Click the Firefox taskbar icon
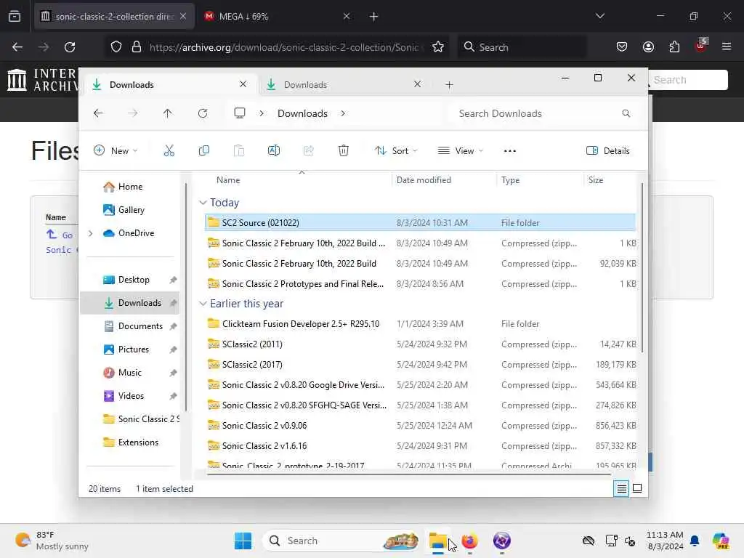 [470, 541]
